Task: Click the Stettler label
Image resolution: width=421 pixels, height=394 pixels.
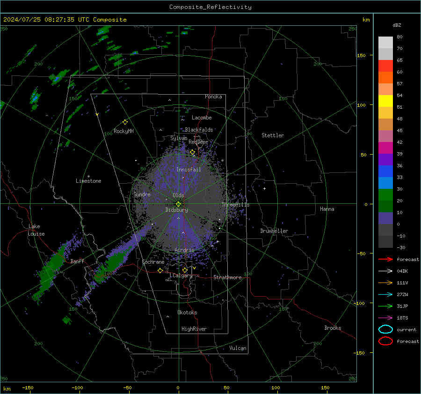Action: click(273, 135)
